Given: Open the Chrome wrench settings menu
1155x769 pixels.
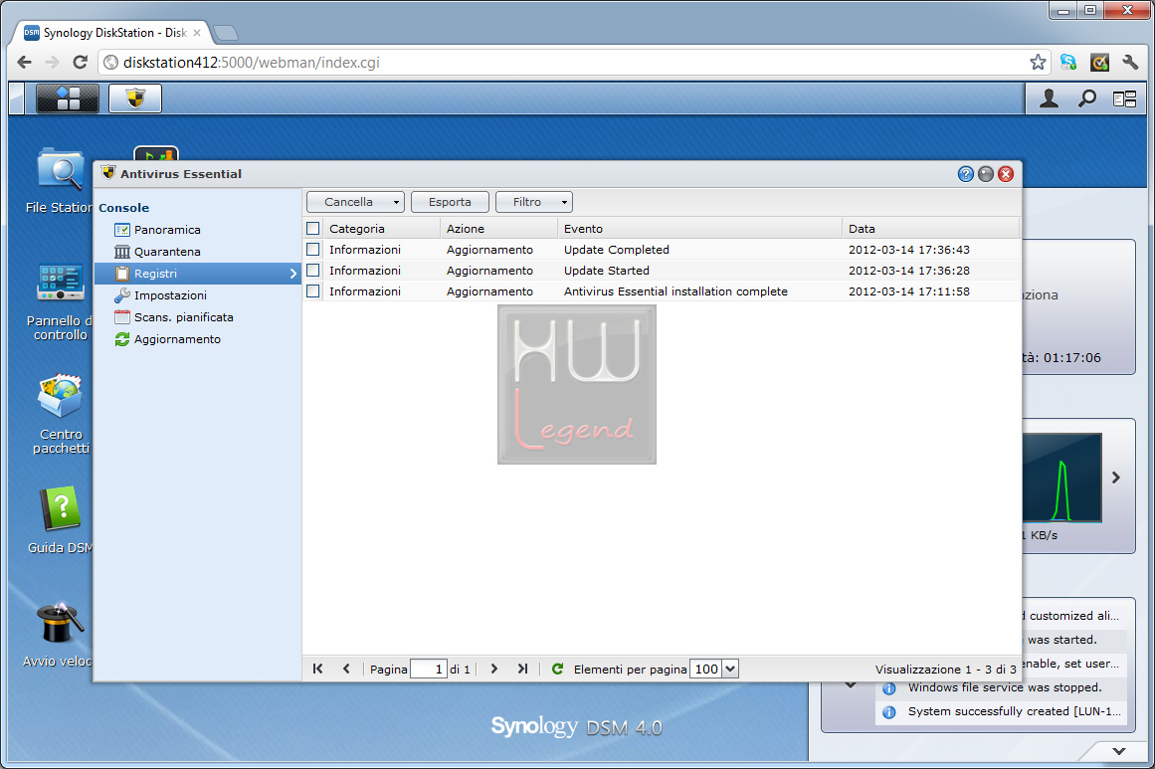Looking at the screenshot, I should tap(1130, 63).
